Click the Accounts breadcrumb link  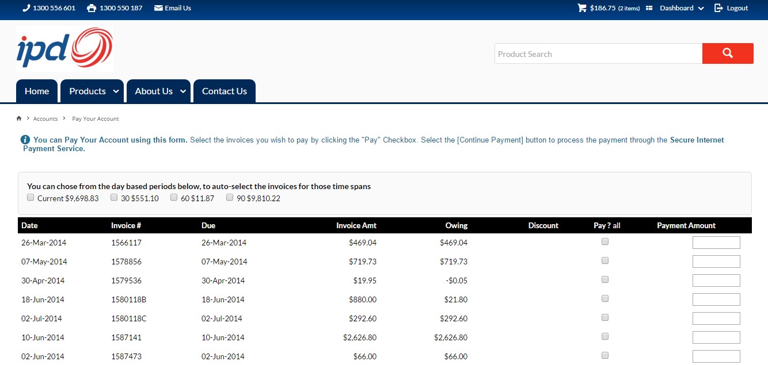tap(45, 118)
